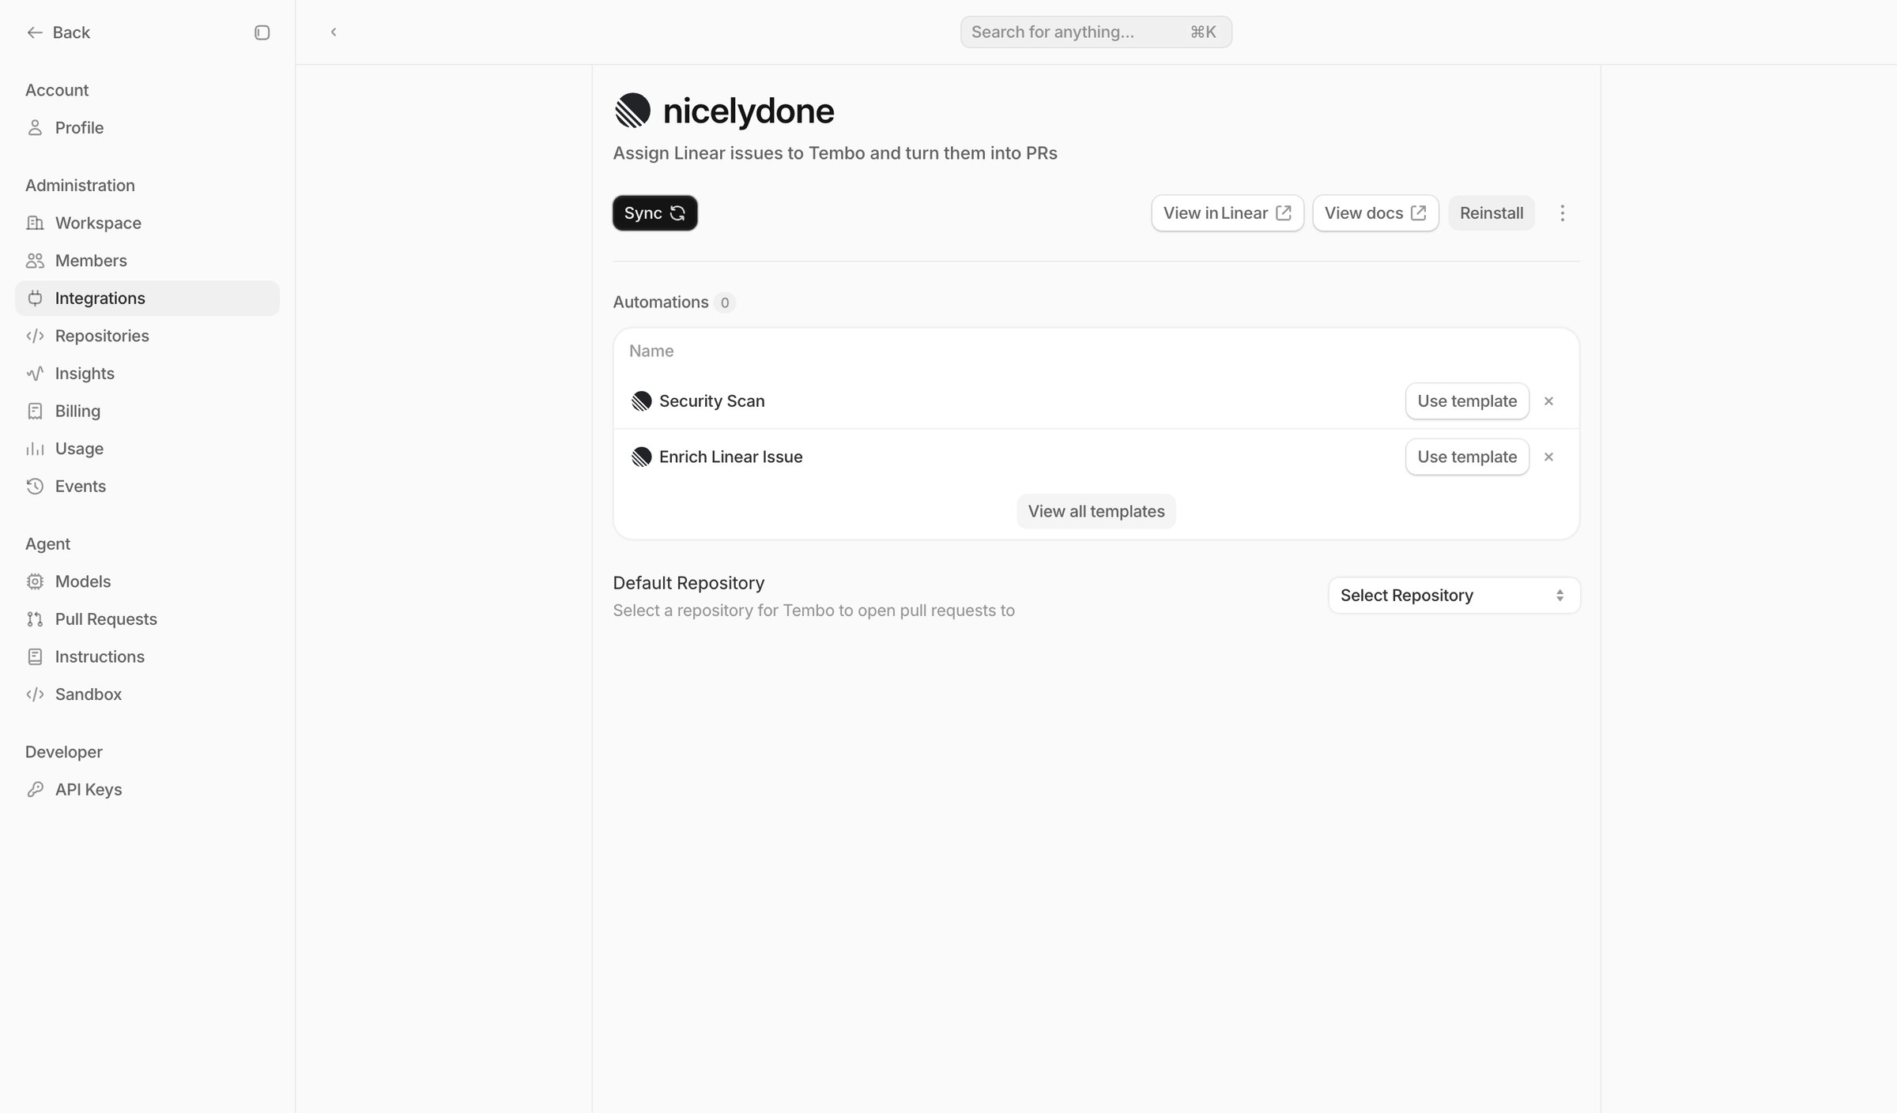
Task: Open the three-dot more options menu
Action: click(x=1562, y=213)
